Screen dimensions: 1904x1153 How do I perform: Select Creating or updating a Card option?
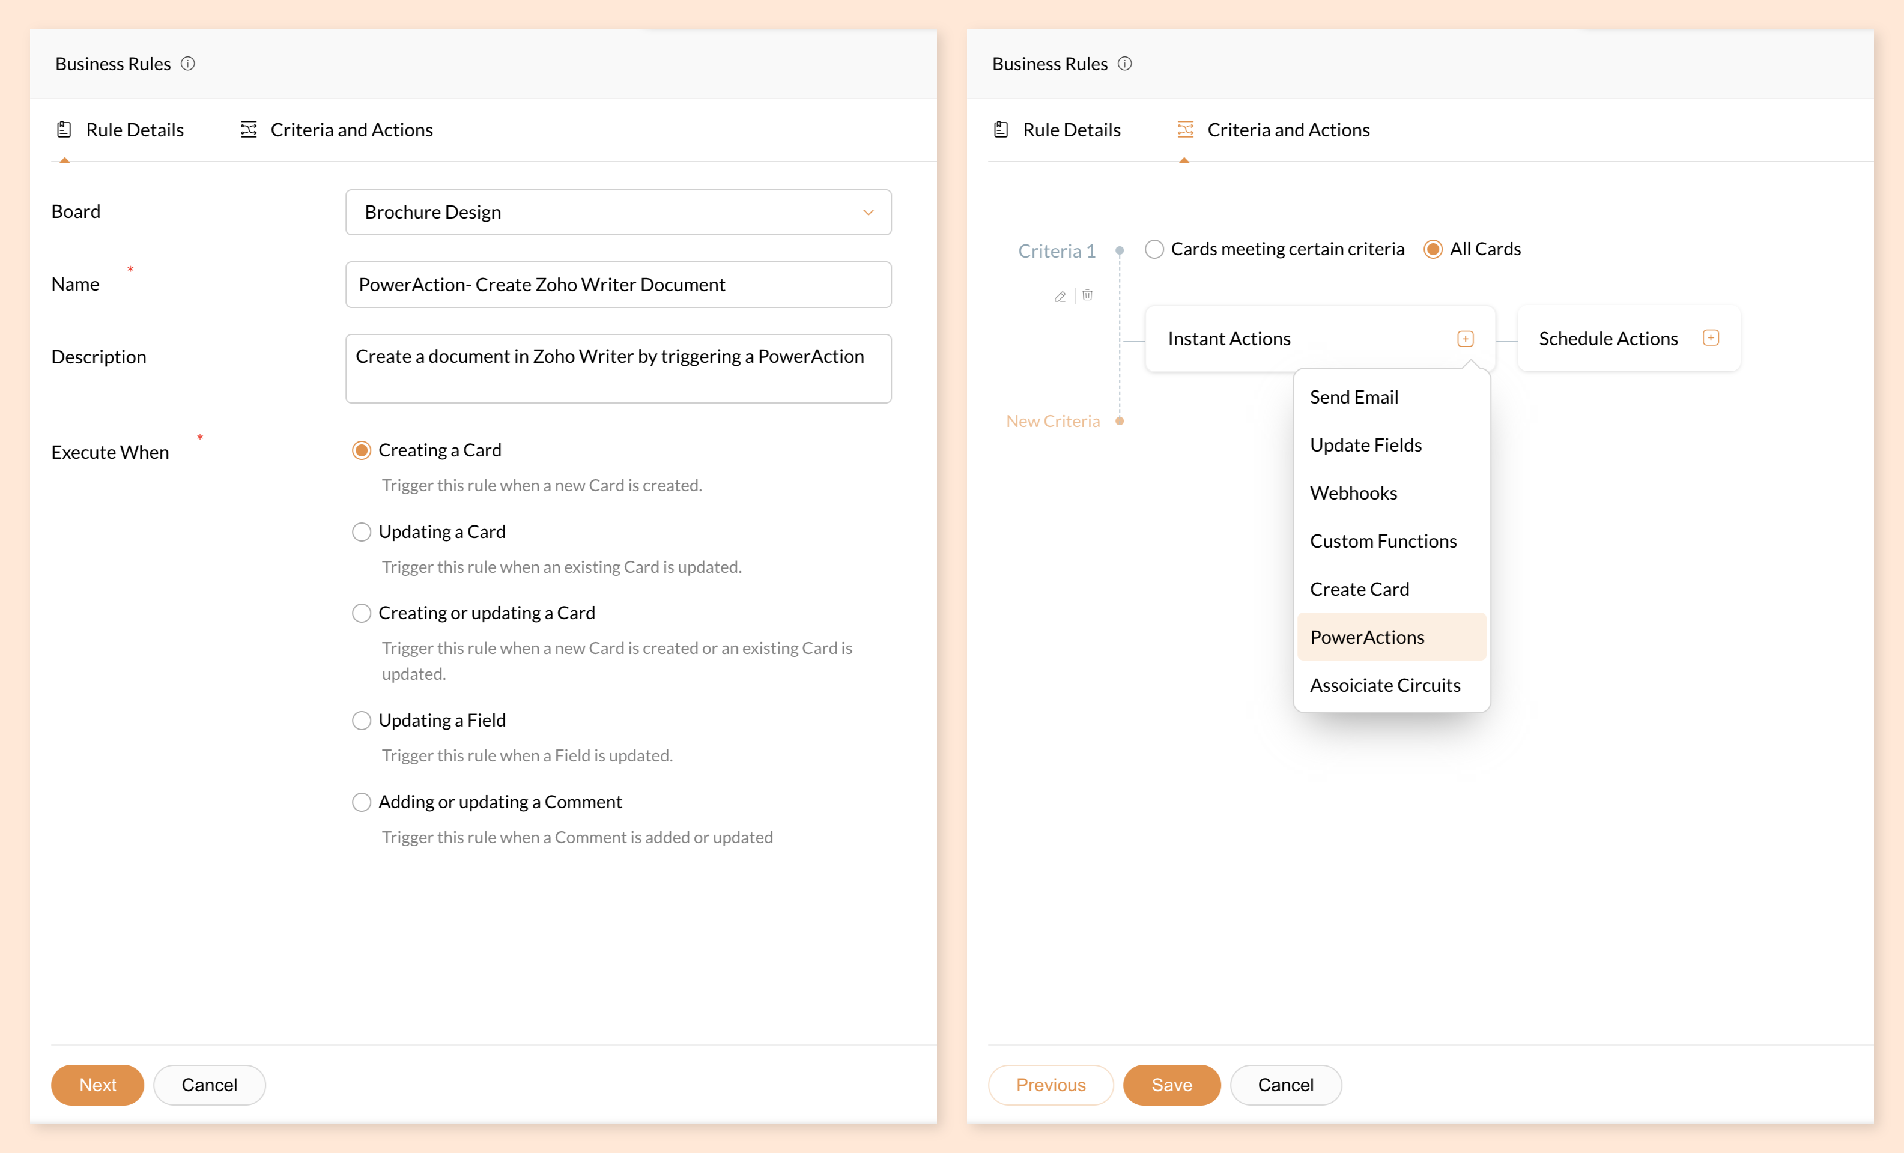tap(361, 613)
